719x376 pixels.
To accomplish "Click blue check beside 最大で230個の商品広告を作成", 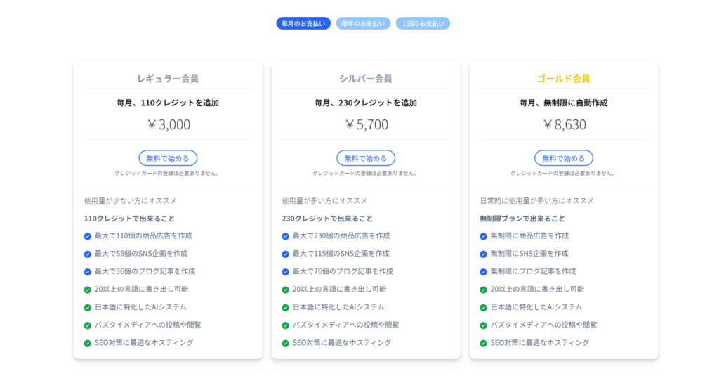I will (x=285, y=236).
